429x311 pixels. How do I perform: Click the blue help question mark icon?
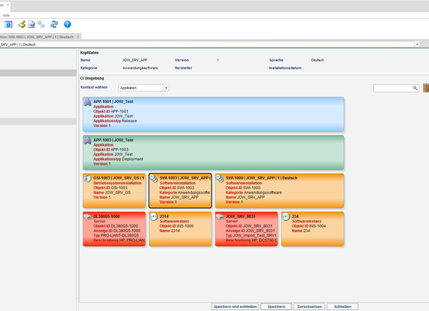pos(67,24)
